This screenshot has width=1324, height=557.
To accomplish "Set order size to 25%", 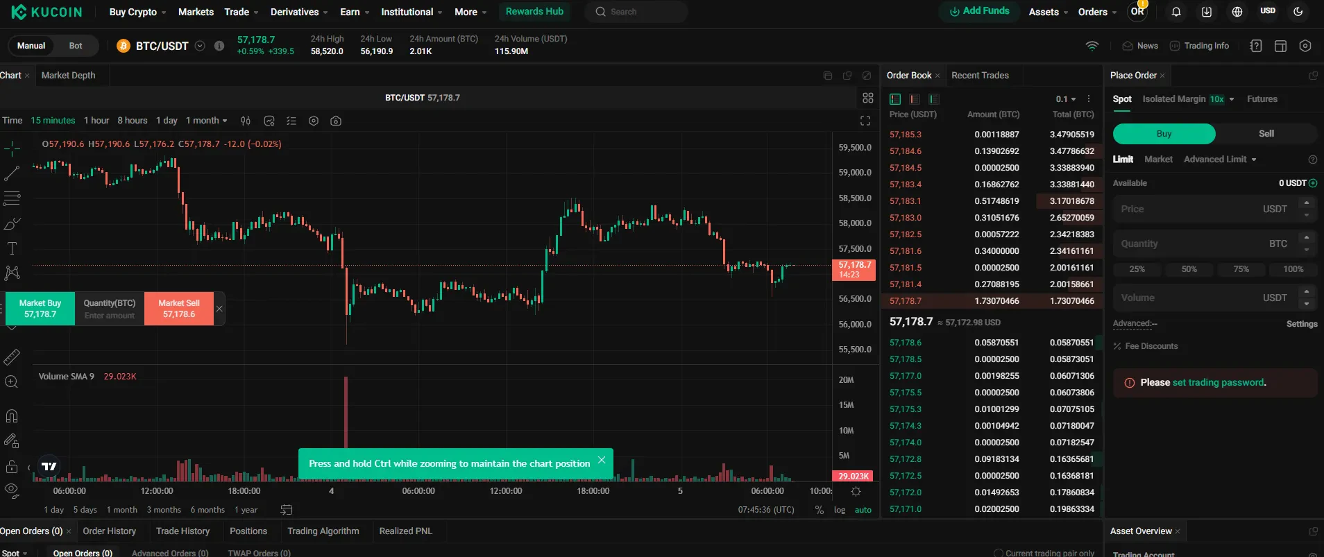I will (1137, 269).
